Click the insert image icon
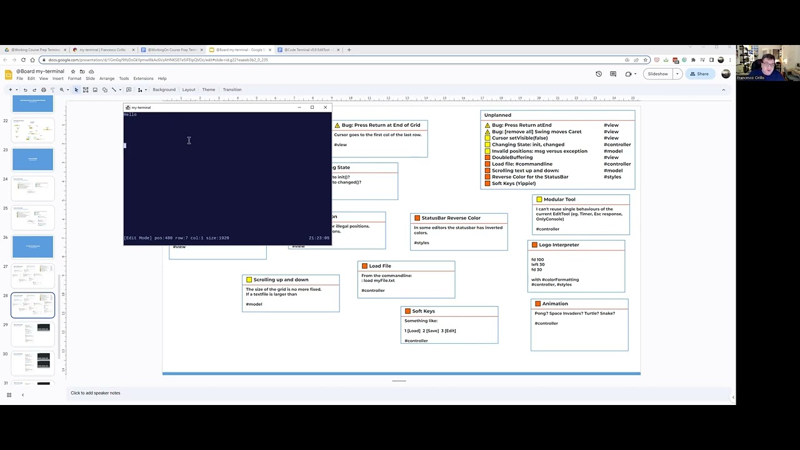This screenshot has height=450, width=800. coord(95,89)
